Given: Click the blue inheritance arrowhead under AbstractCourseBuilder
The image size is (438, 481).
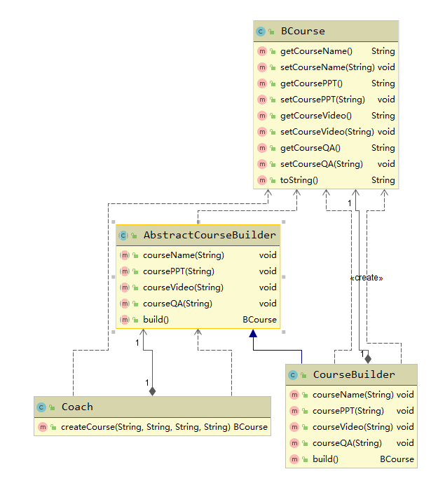Looking at the screenshot, I should tap(252, 334).
